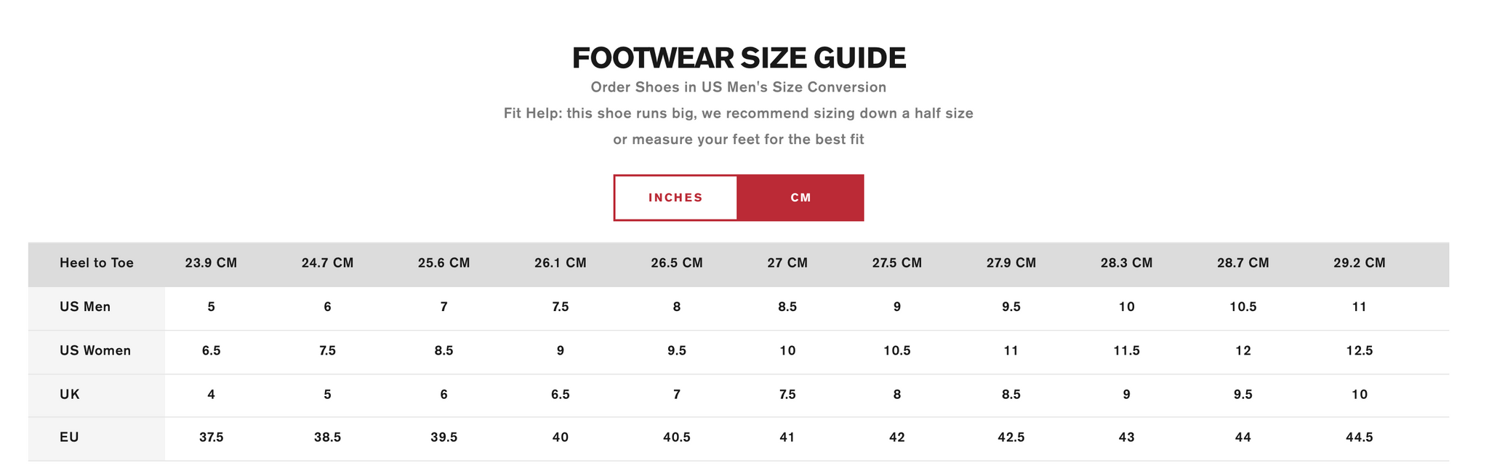Click the 26.1 CM column header
This screenshot has height=476, width=1489.
pos(560,263)
